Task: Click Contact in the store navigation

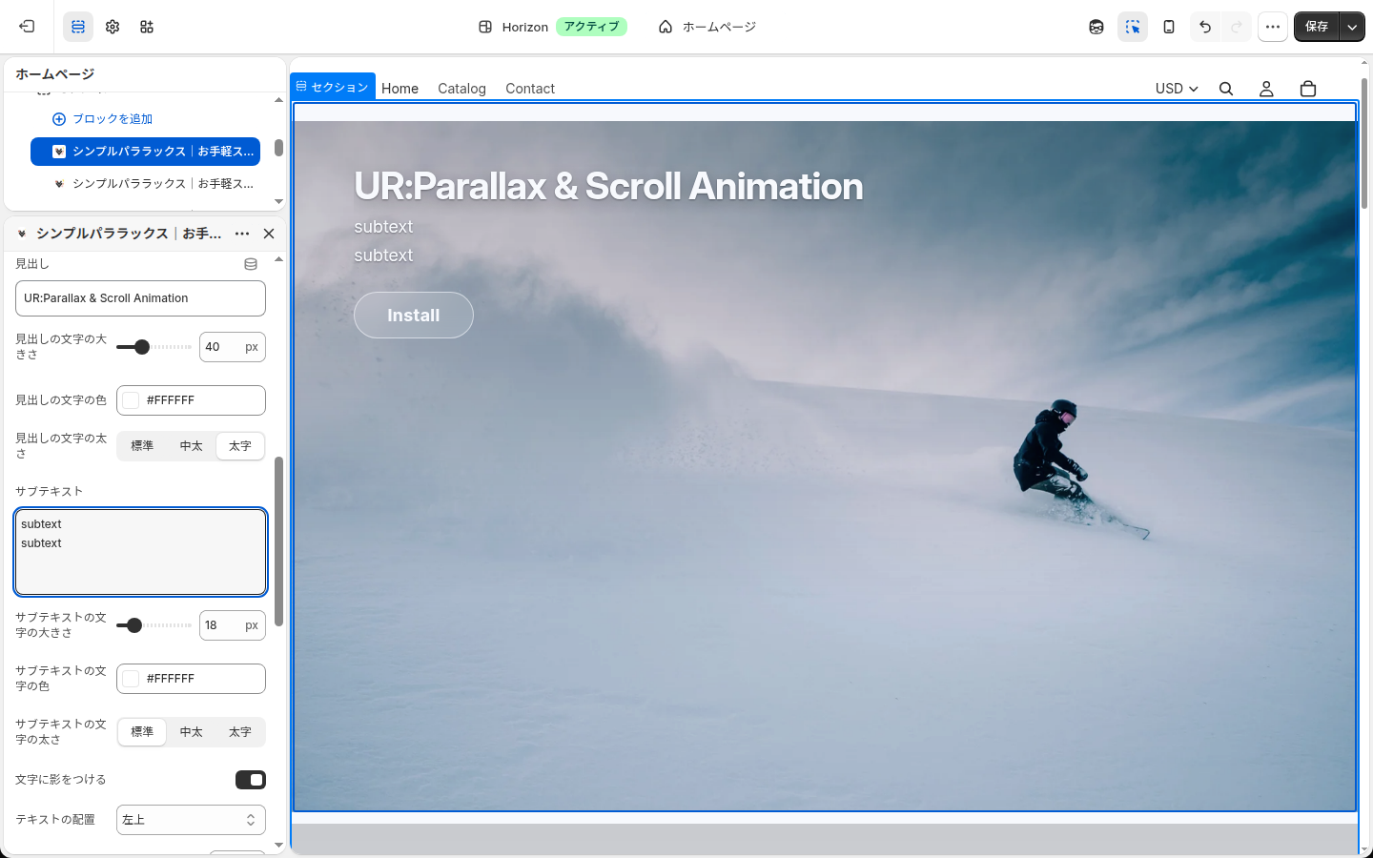Action: [530, 89]
